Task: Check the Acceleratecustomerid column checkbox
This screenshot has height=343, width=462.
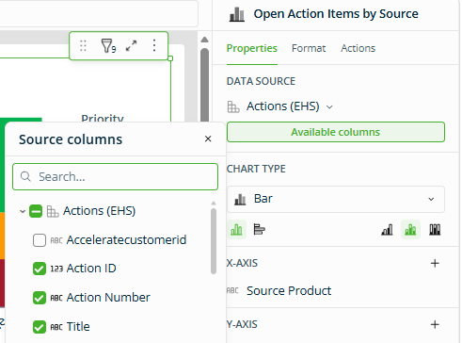Action: [40, 240]
